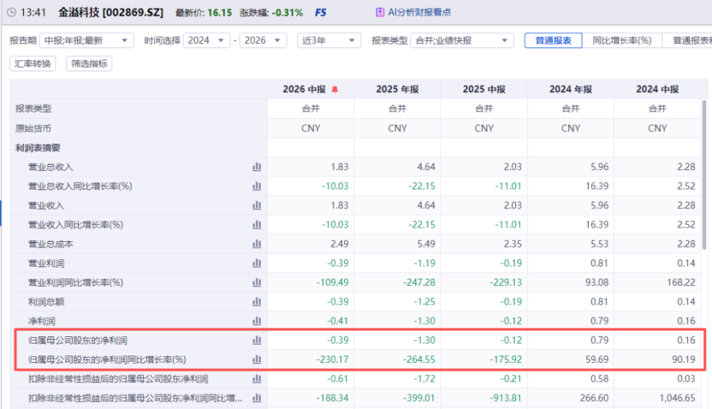Select the 普通报表 tab
The width and height of the screenshot is (712, 409).
pos(553,40)
